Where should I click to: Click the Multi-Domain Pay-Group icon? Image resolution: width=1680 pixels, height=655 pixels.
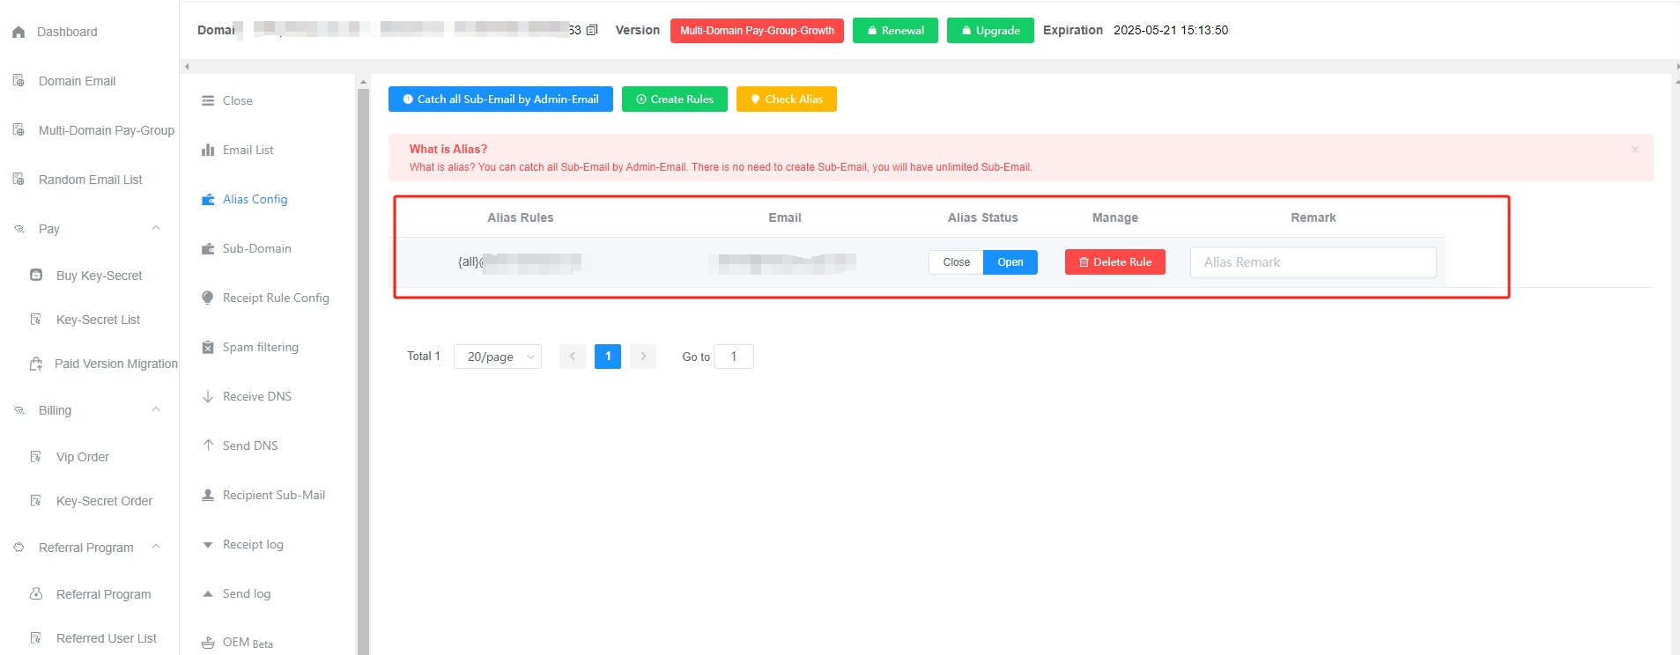19,130
